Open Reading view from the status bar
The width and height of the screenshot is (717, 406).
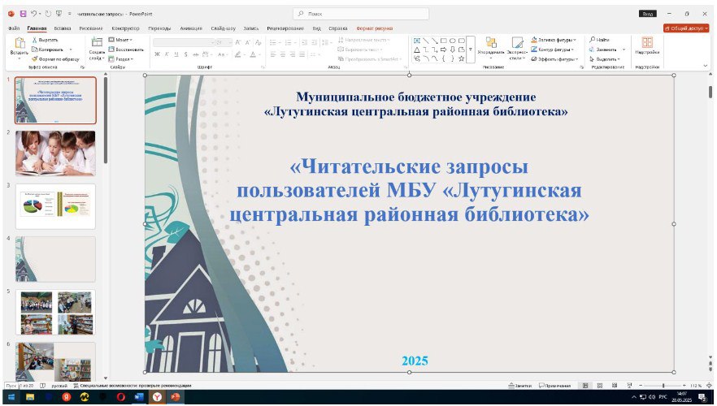point(615,386)
